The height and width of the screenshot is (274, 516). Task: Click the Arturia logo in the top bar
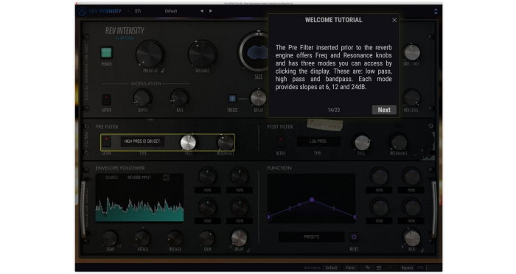click(x=83, y=11)
